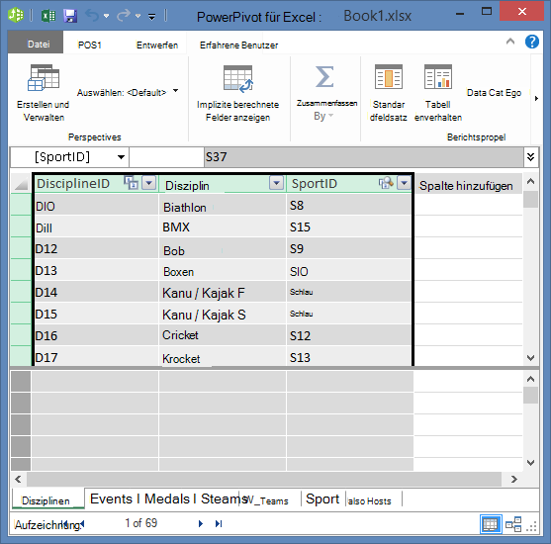Switch to the Events sheet tab
The image size is (551, 544).
click(111, 499)
